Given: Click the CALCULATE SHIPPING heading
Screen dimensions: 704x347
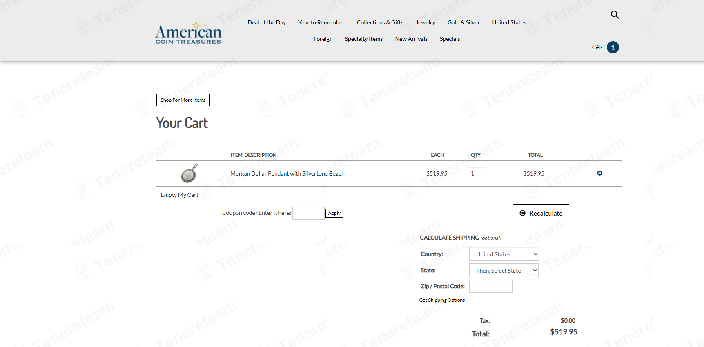Looking at the screenshot, I should (450, 238).
